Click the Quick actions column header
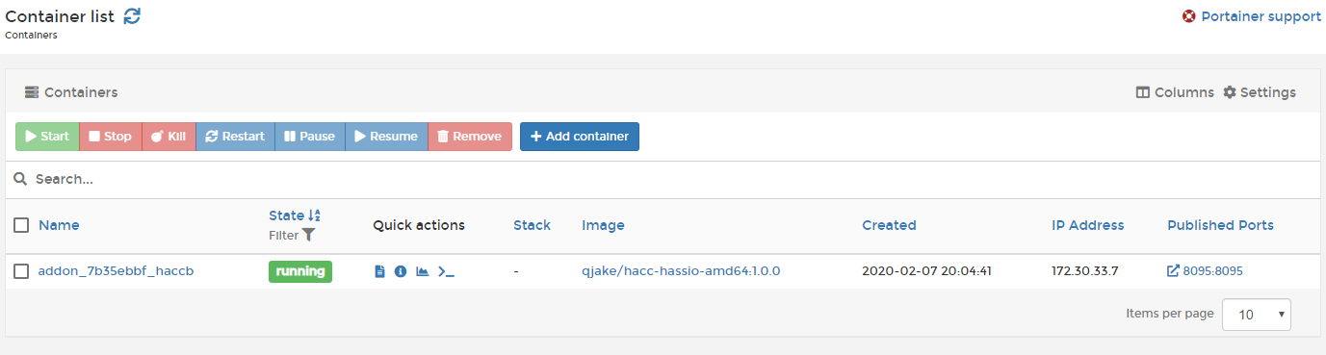This screenshot has height=355, width=1326. 419,225
